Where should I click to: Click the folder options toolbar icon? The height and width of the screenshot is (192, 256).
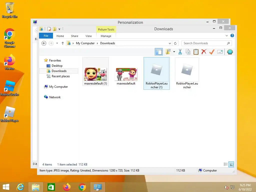(x=168, y=52)
